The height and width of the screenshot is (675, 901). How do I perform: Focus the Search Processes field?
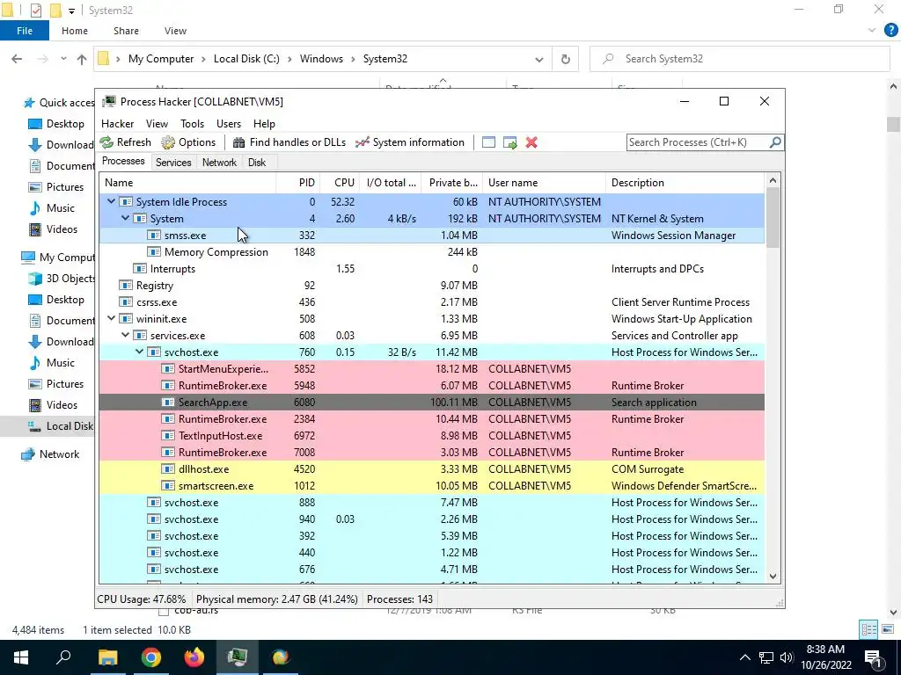point(698,142)
